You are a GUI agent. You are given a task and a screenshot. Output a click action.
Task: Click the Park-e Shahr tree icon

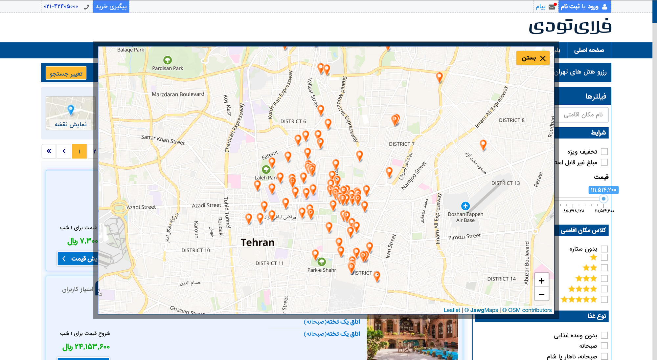tap(322, 262)
